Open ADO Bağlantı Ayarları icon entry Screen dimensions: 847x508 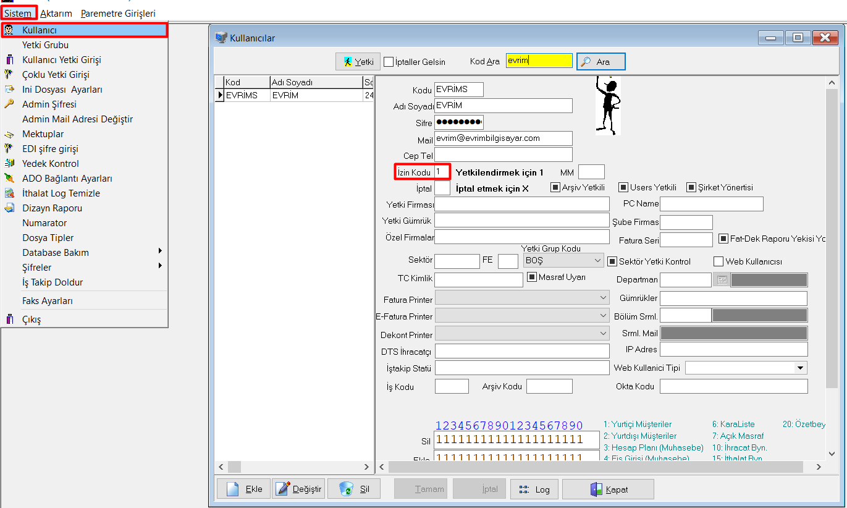tap(9, 179)
